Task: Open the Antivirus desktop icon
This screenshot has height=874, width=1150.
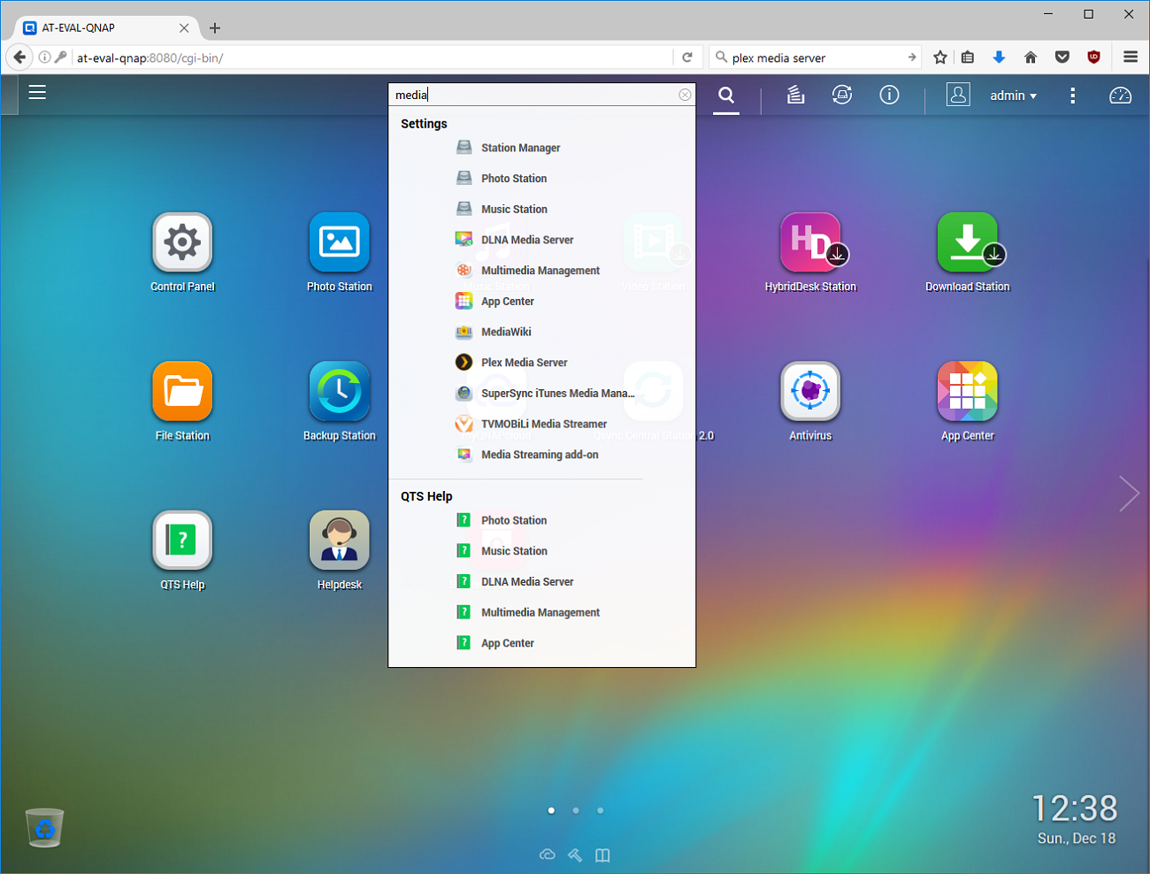Action: (810, 391)
